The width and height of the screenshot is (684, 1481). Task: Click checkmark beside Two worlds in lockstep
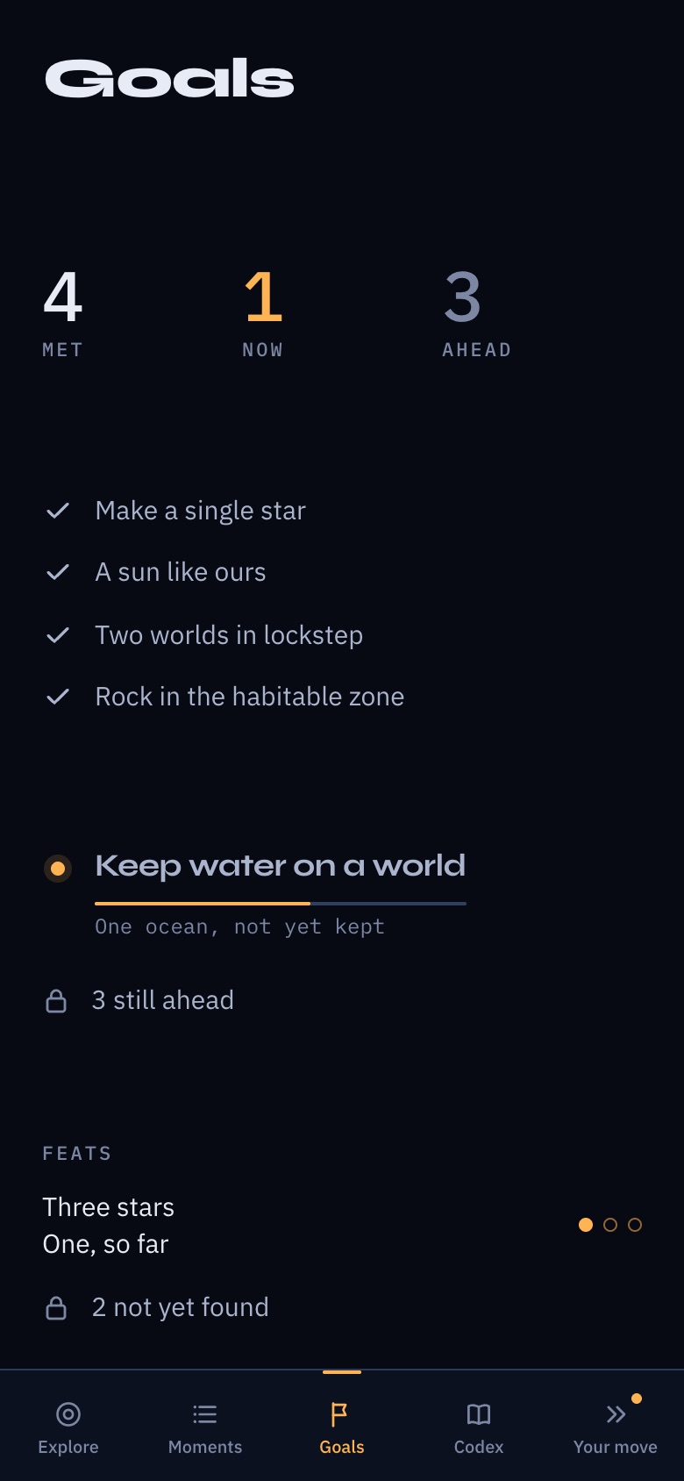[x=58, y=634]
